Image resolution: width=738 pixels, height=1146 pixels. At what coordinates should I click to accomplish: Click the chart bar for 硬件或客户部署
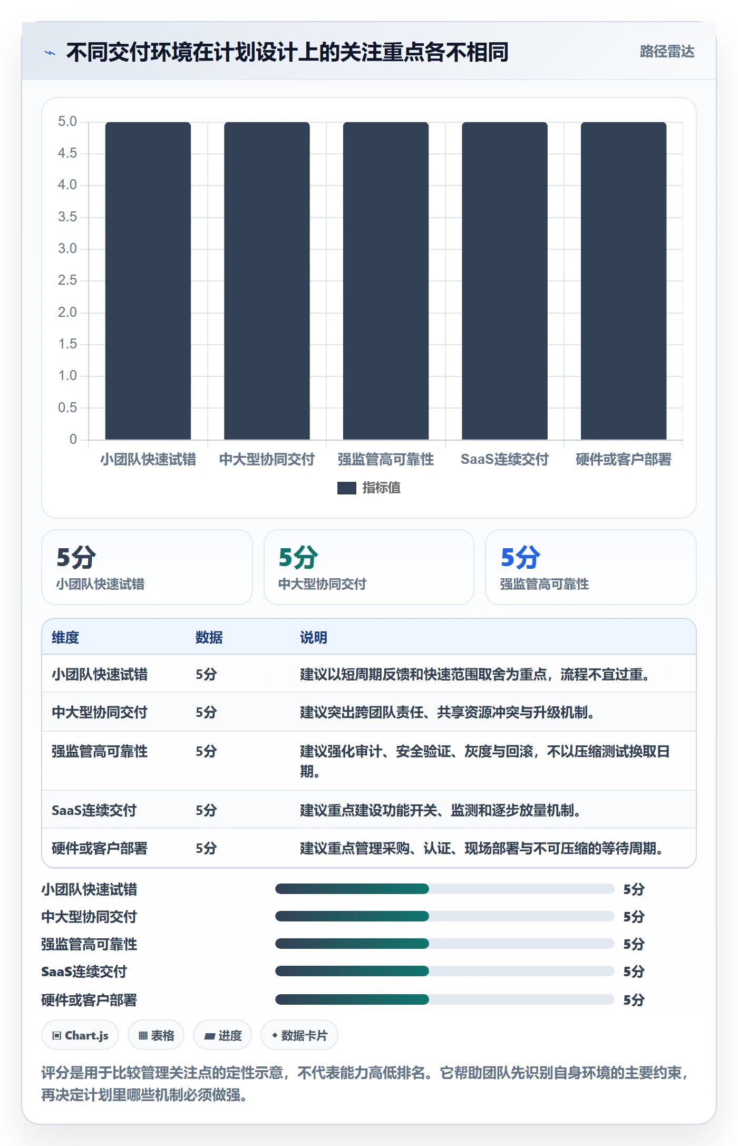tap(624, 281)
